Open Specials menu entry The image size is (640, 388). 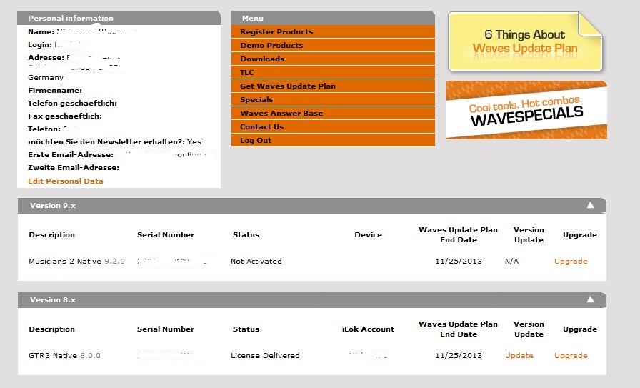[x=333, y=99]
